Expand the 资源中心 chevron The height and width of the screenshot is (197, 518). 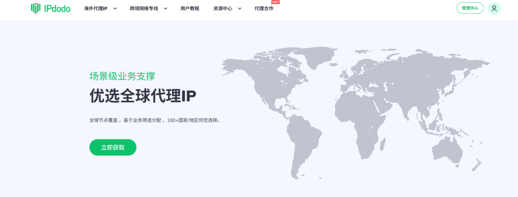239,9
